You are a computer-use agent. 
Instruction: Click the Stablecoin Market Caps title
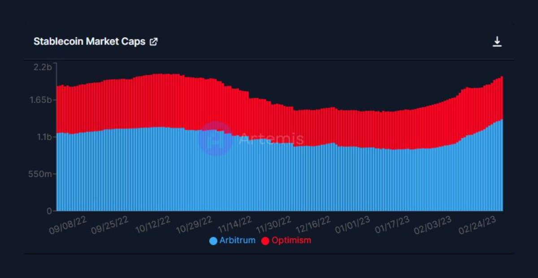click(89, 42)
